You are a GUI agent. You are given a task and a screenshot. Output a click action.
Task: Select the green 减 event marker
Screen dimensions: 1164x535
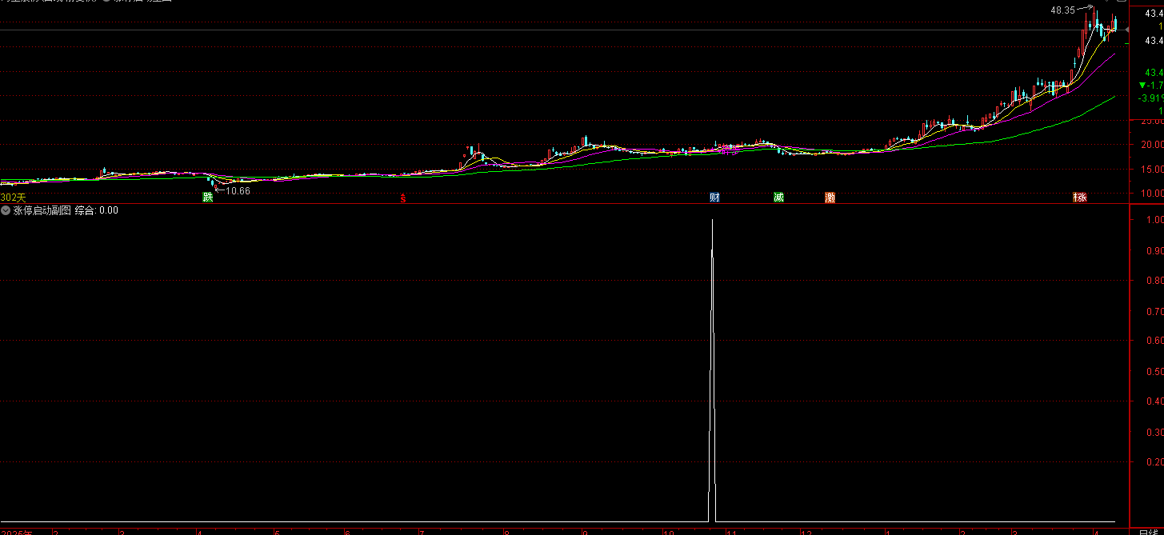[778, 198]
